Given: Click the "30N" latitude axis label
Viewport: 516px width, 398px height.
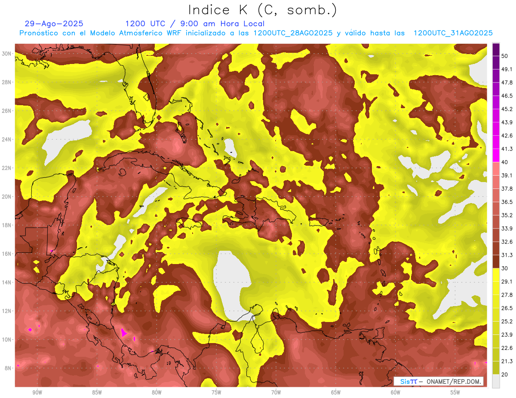Looking at the screenshot, I should click(x=6, y=53).
